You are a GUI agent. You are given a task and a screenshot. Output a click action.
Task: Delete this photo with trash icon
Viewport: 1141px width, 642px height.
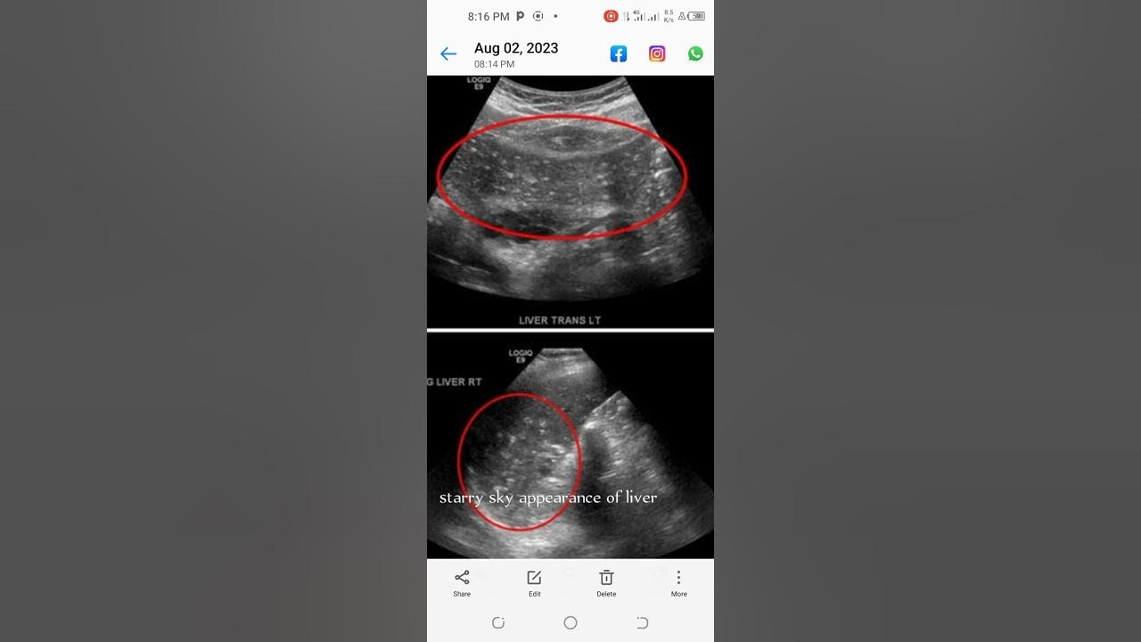pyautogui.click(x=606, y=583)
